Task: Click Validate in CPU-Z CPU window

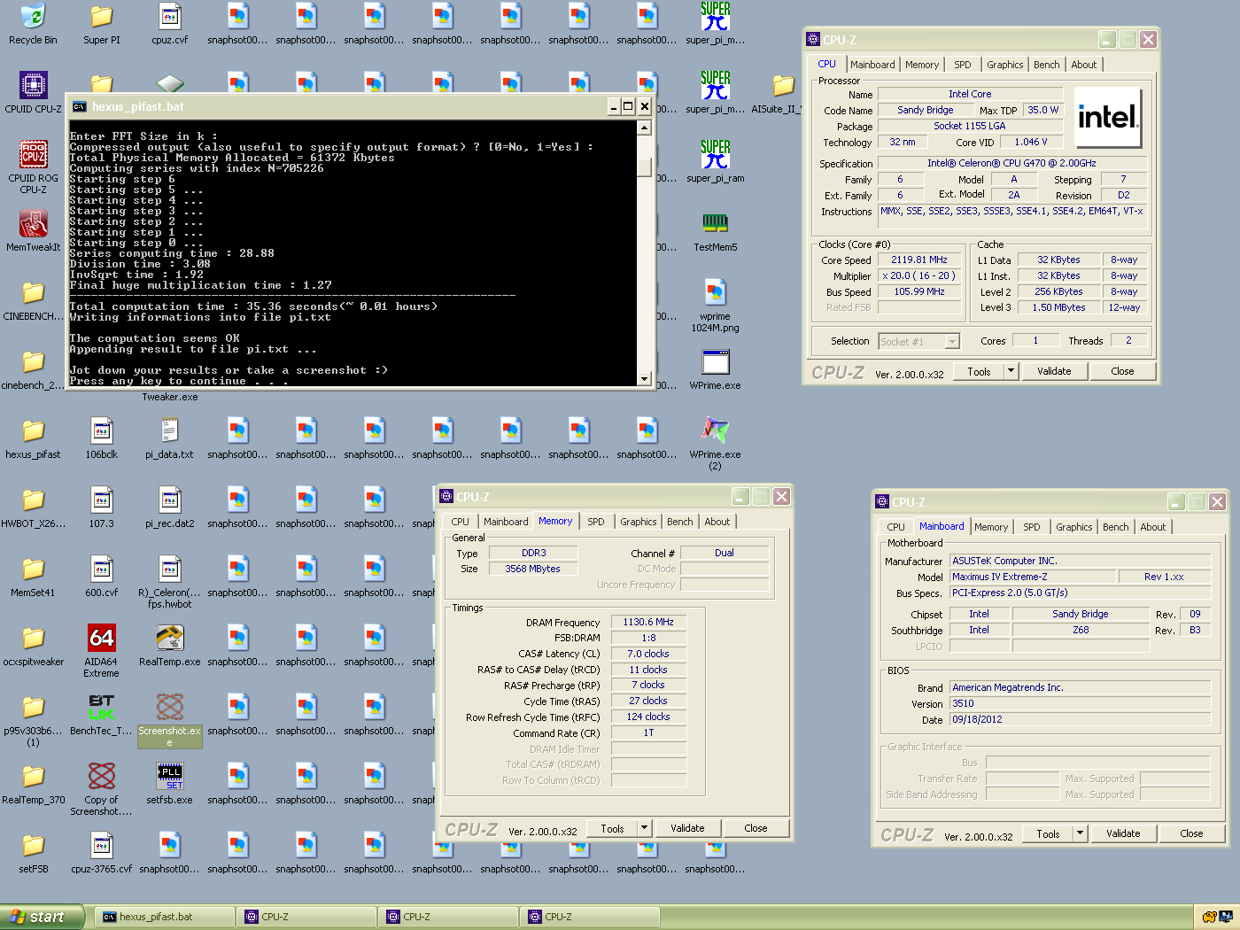Action: [1054, 371]
